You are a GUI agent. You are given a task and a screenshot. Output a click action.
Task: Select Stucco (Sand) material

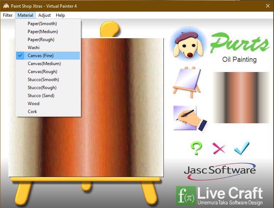[48, 96]
